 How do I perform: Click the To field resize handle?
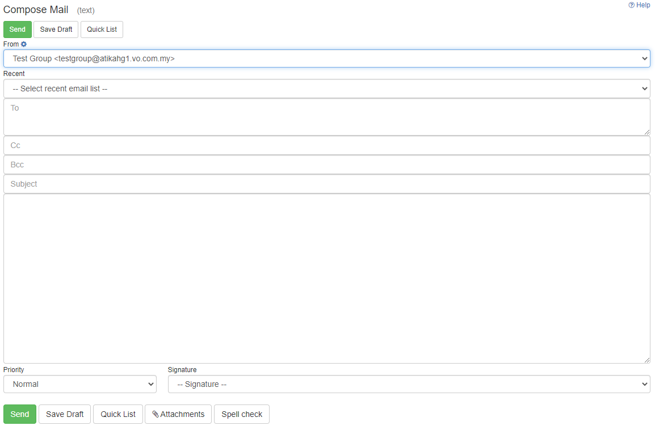646,132
